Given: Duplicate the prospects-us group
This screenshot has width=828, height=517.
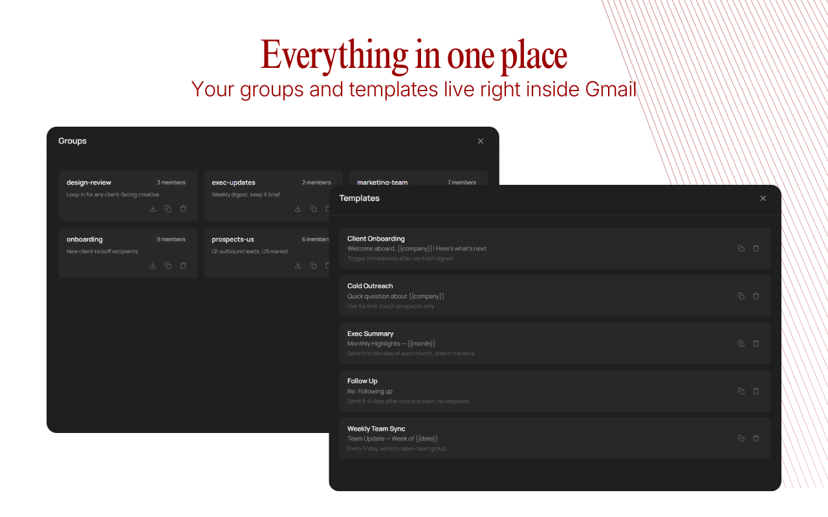Looking at the screenshot, I should pos(313,265).
